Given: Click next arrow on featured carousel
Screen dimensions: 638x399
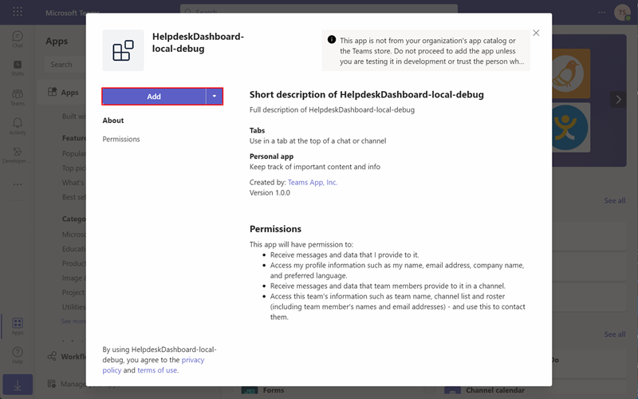Looking at the screenshot, I should point(618,99).
